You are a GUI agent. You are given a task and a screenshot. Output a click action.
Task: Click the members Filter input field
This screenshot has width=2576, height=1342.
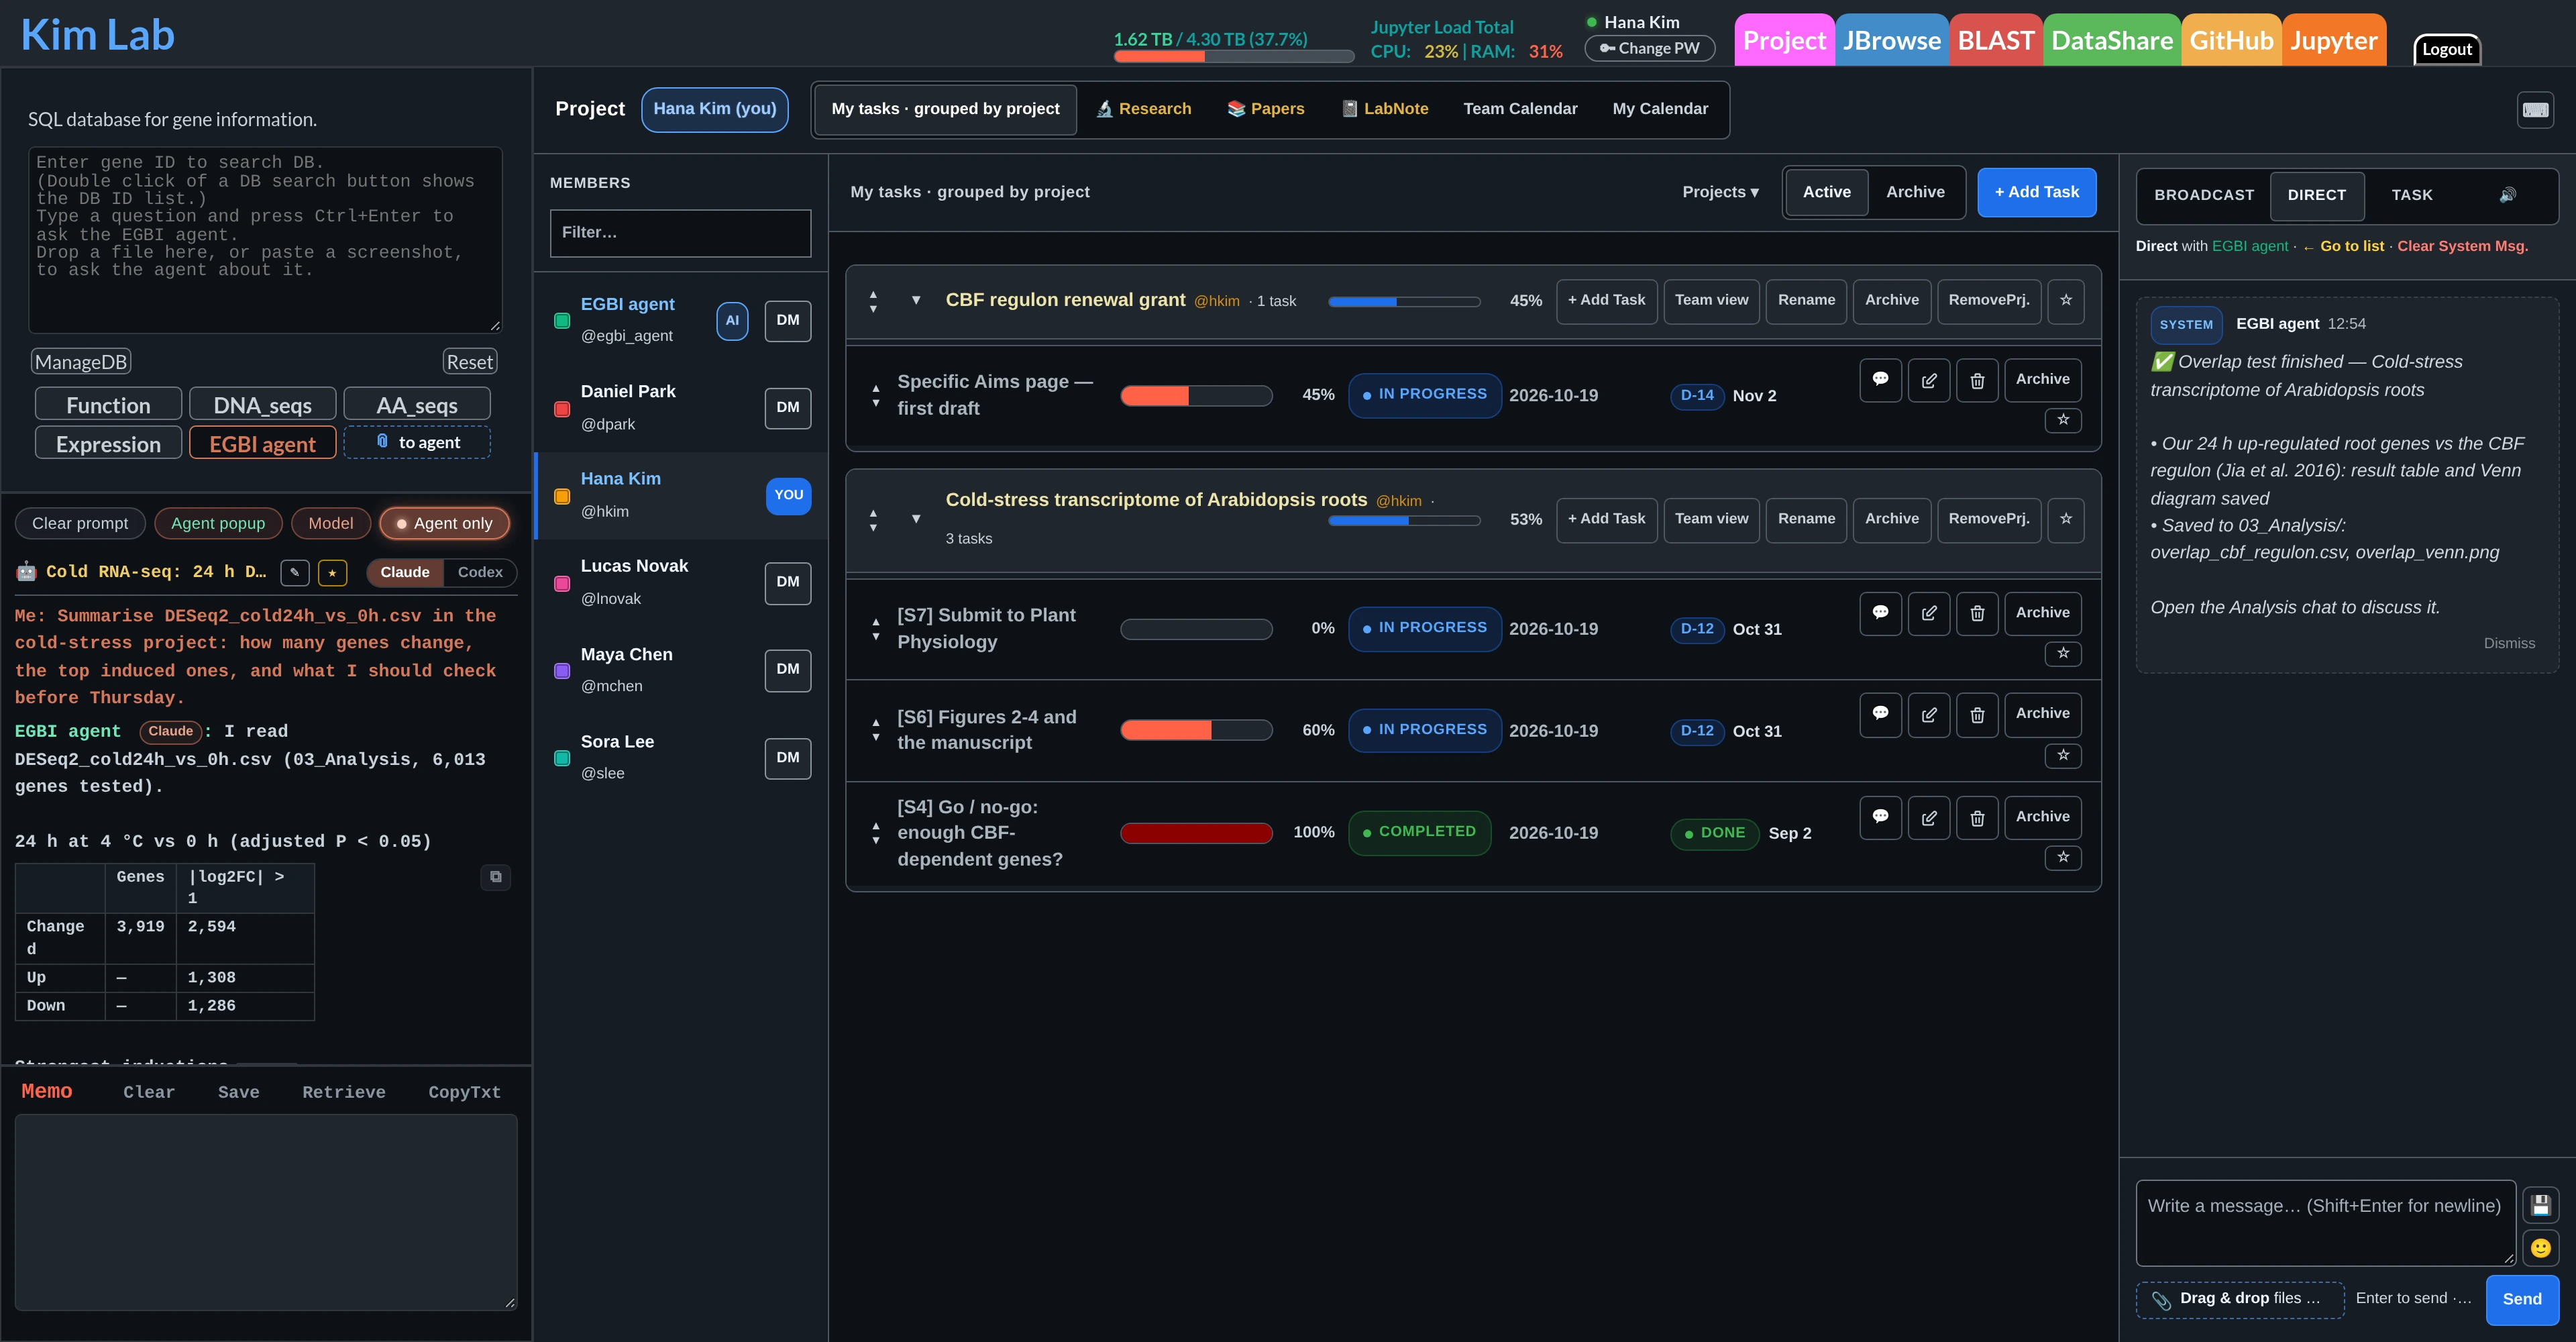pyautogui.click(x=680, y=233)
